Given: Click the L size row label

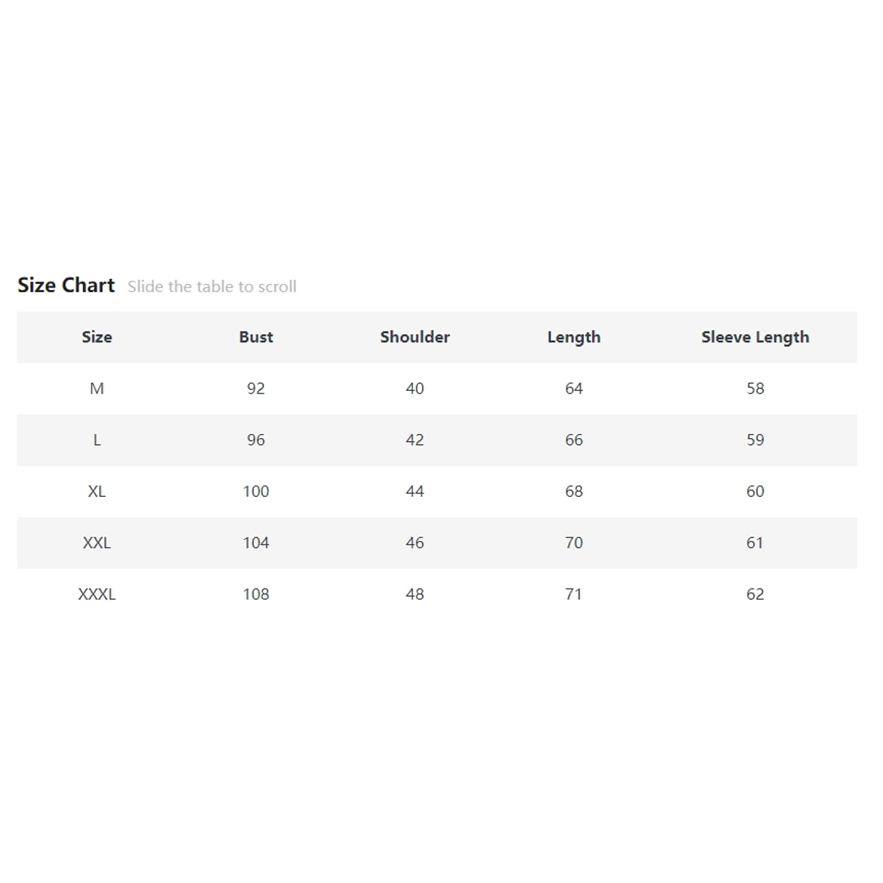Looking at the screenshot, I should coord(97,440).
